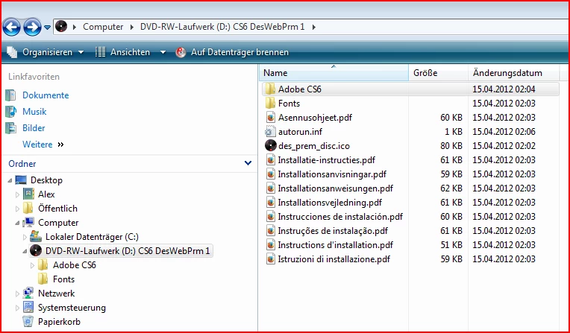
Task: Select Instruções de instalação.pdf file
Action: (x=333, y=231)
